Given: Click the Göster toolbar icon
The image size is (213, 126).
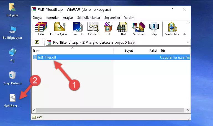Looking at the screenshot, I should [93, 27].
